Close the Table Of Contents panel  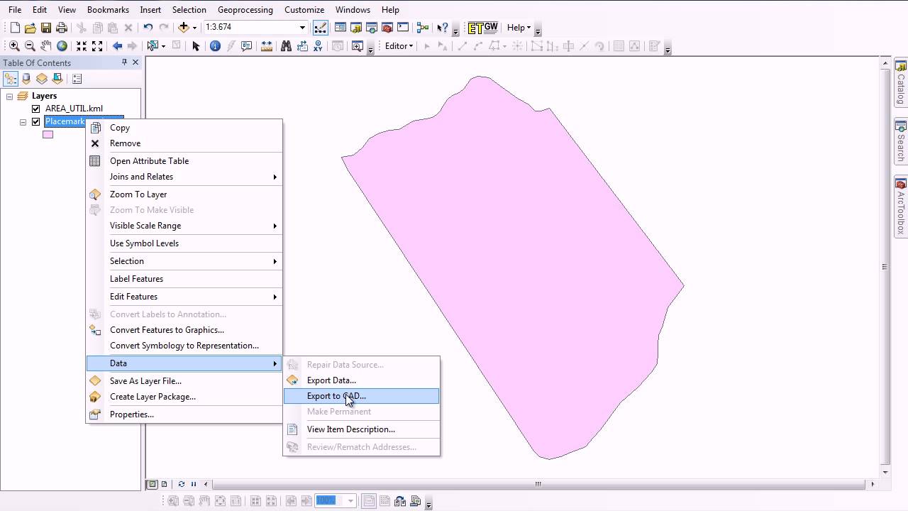[135, 62]
